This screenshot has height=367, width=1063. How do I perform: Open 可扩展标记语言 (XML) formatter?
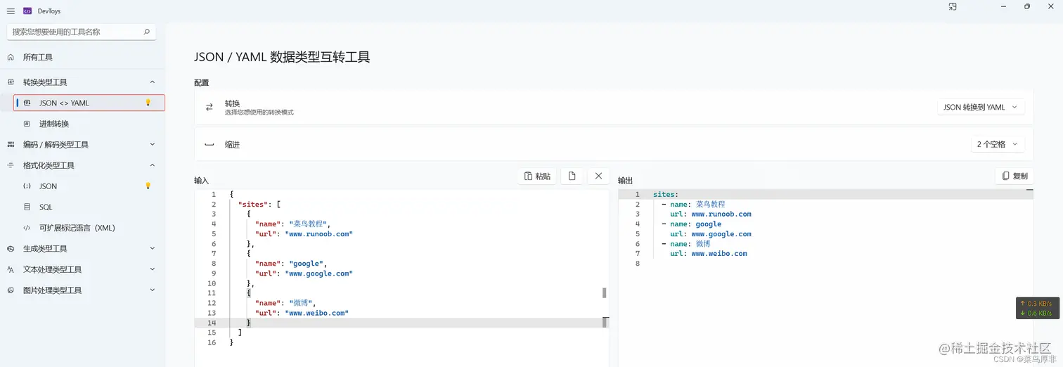(83, 228)
